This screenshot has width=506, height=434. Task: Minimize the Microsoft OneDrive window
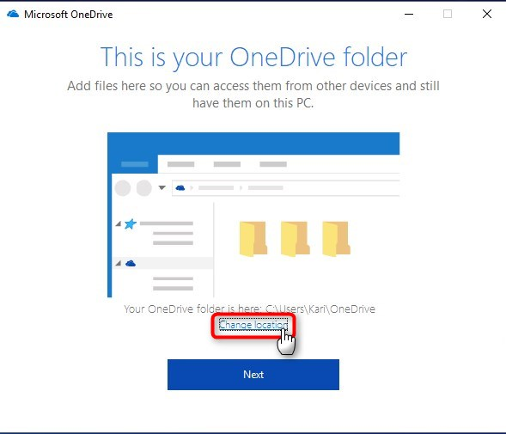pos(409,14)
